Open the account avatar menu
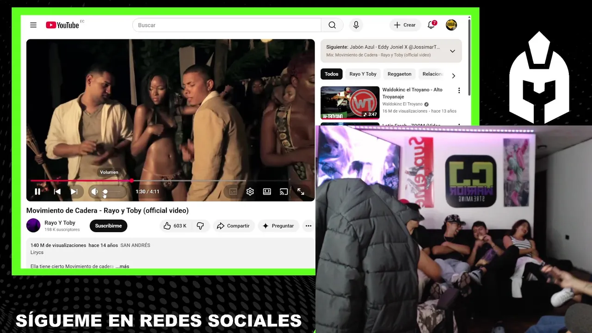Screen dimensions: 592x333 (451, 25)
